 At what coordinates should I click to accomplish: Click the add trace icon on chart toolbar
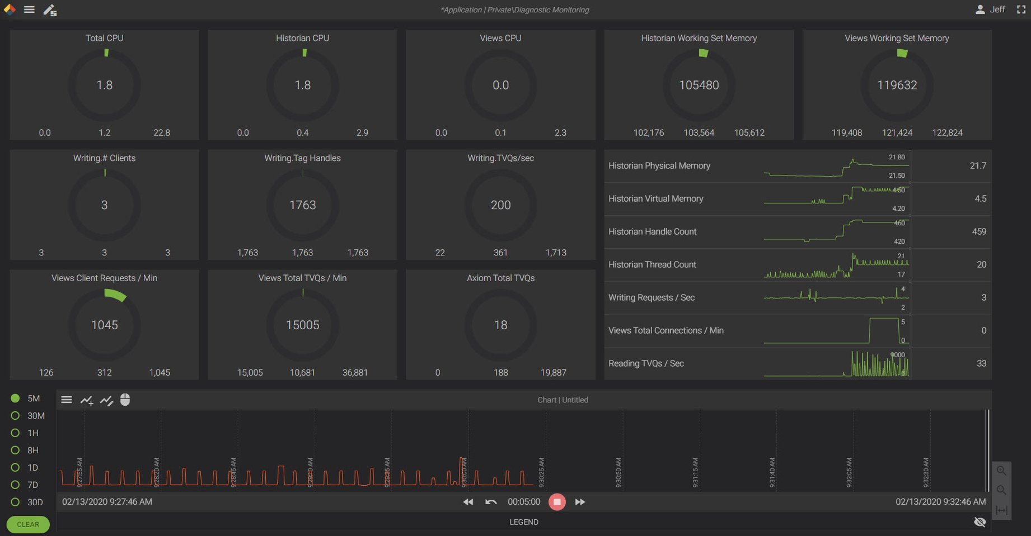point(87,400)
